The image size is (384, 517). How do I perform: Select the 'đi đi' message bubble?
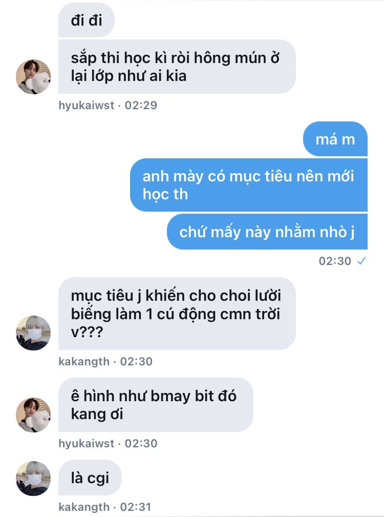click(87, 20)
